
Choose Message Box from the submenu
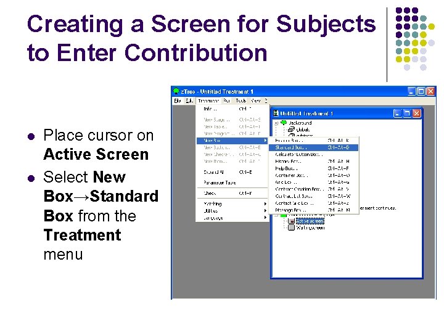tap(313, 210)
